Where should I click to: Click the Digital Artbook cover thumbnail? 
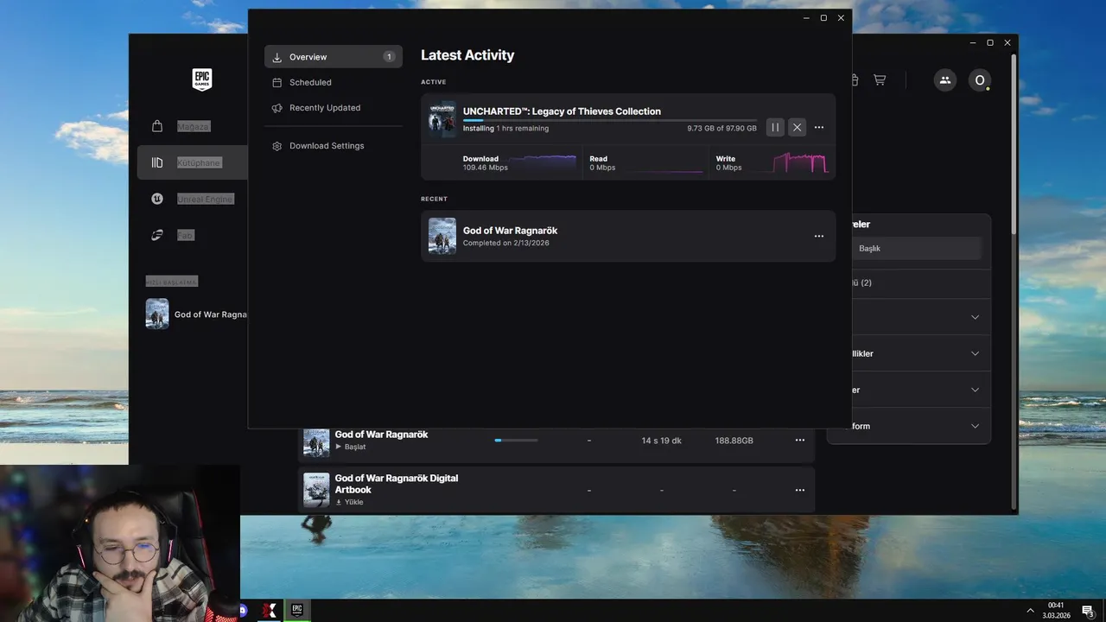316,490
